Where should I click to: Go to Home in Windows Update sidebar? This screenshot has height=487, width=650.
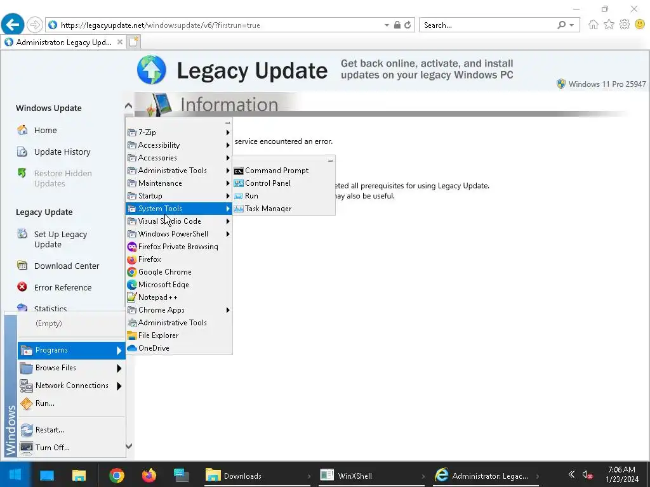(x=45, y=131)
